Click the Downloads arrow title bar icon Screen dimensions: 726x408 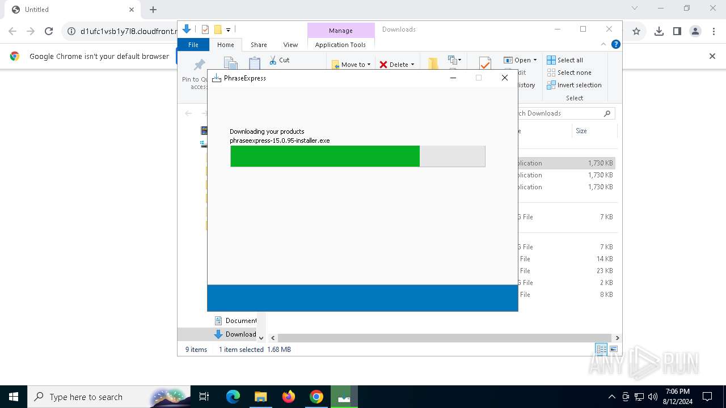186,29
